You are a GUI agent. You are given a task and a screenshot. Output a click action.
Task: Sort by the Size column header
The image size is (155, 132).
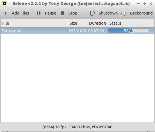[x=77, y=23]
